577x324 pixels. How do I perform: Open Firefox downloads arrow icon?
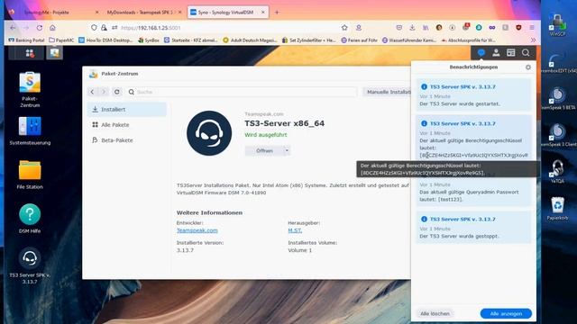click(x=412, y=28)
